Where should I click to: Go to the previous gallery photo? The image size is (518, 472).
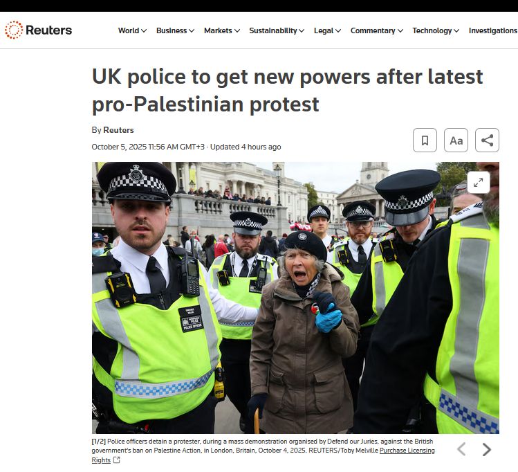pyautogui.click(x=461, y=450)
